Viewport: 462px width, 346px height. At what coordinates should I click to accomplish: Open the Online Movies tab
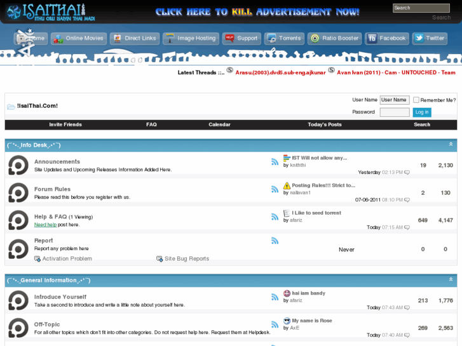(79, 39)
